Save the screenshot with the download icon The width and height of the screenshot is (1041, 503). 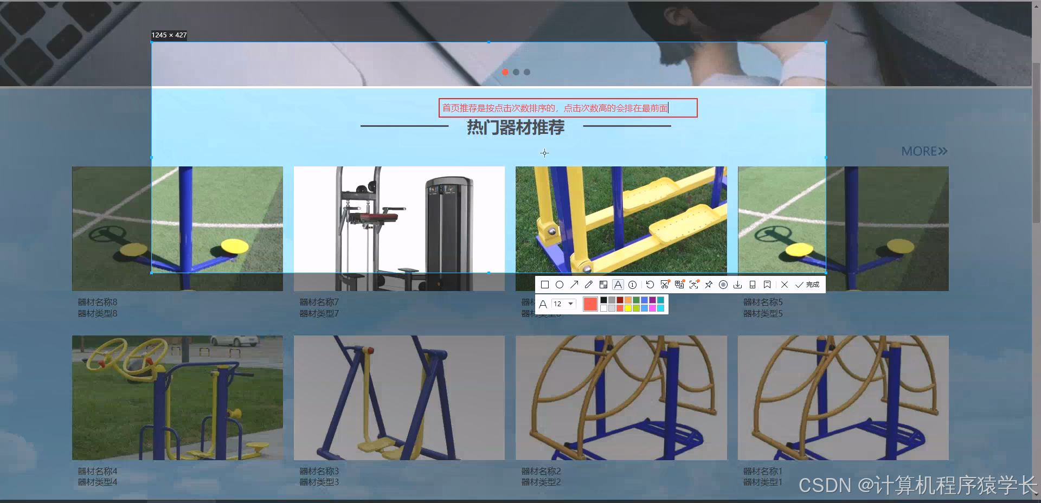737,285
